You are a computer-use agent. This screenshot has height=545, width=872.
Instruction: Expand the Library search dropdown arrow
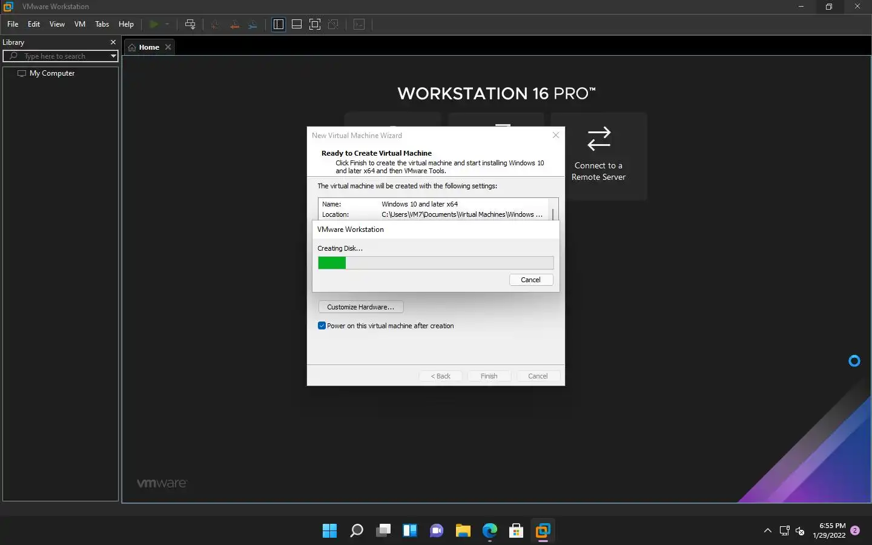(x=113, y=56)
